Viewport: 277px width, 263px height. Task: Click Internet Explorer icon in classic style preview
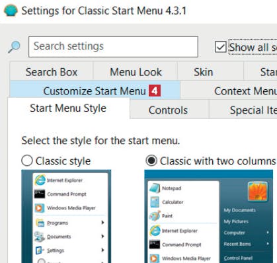pyautogui.click(x=40, y=180)
